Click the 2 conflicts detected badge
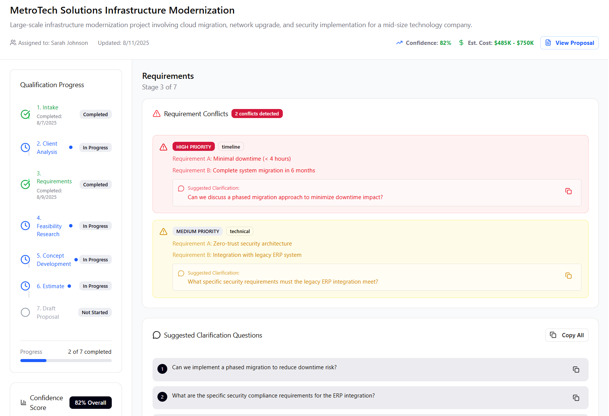609x416 pixels. click(x=257, y=114)
